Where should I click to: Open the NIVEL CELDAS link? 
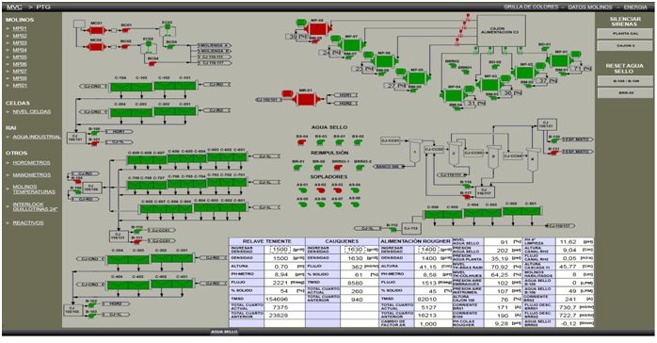coord(31,111)
